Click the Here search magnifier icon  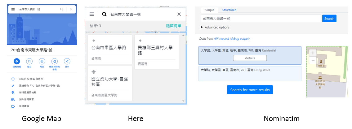104,14
